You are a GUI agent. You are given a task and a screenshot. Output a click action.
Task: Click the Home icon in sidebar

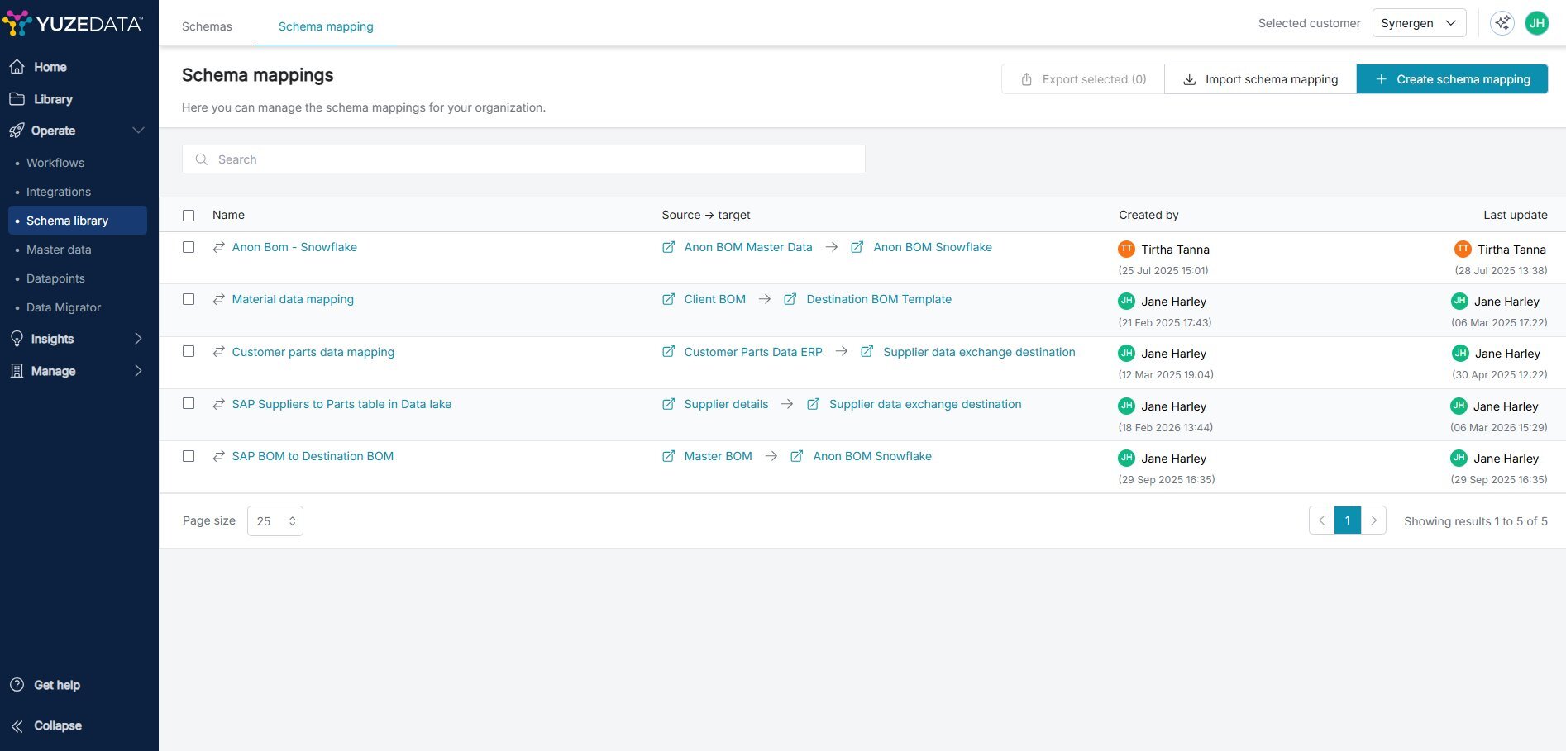click(x=17, y=67)
